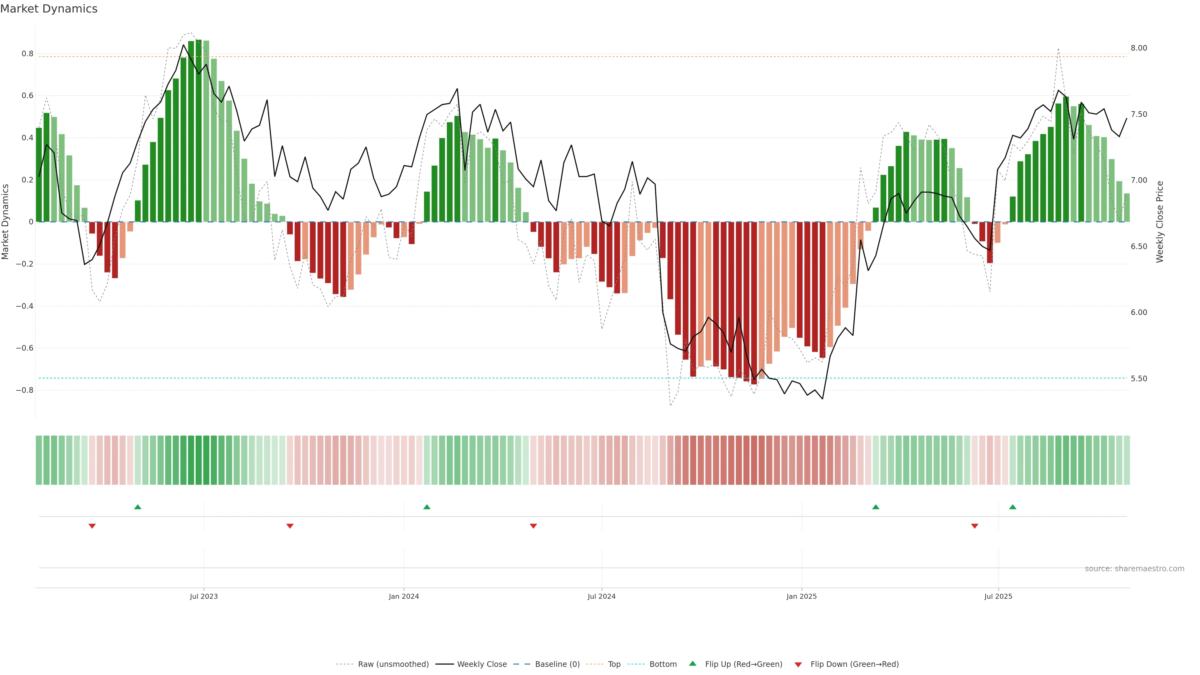Image resolution: width=1200 pixels, height=675 pixels.
Task: Select the green flip-up marker after Jul 2025
Action: point(1012,507)
